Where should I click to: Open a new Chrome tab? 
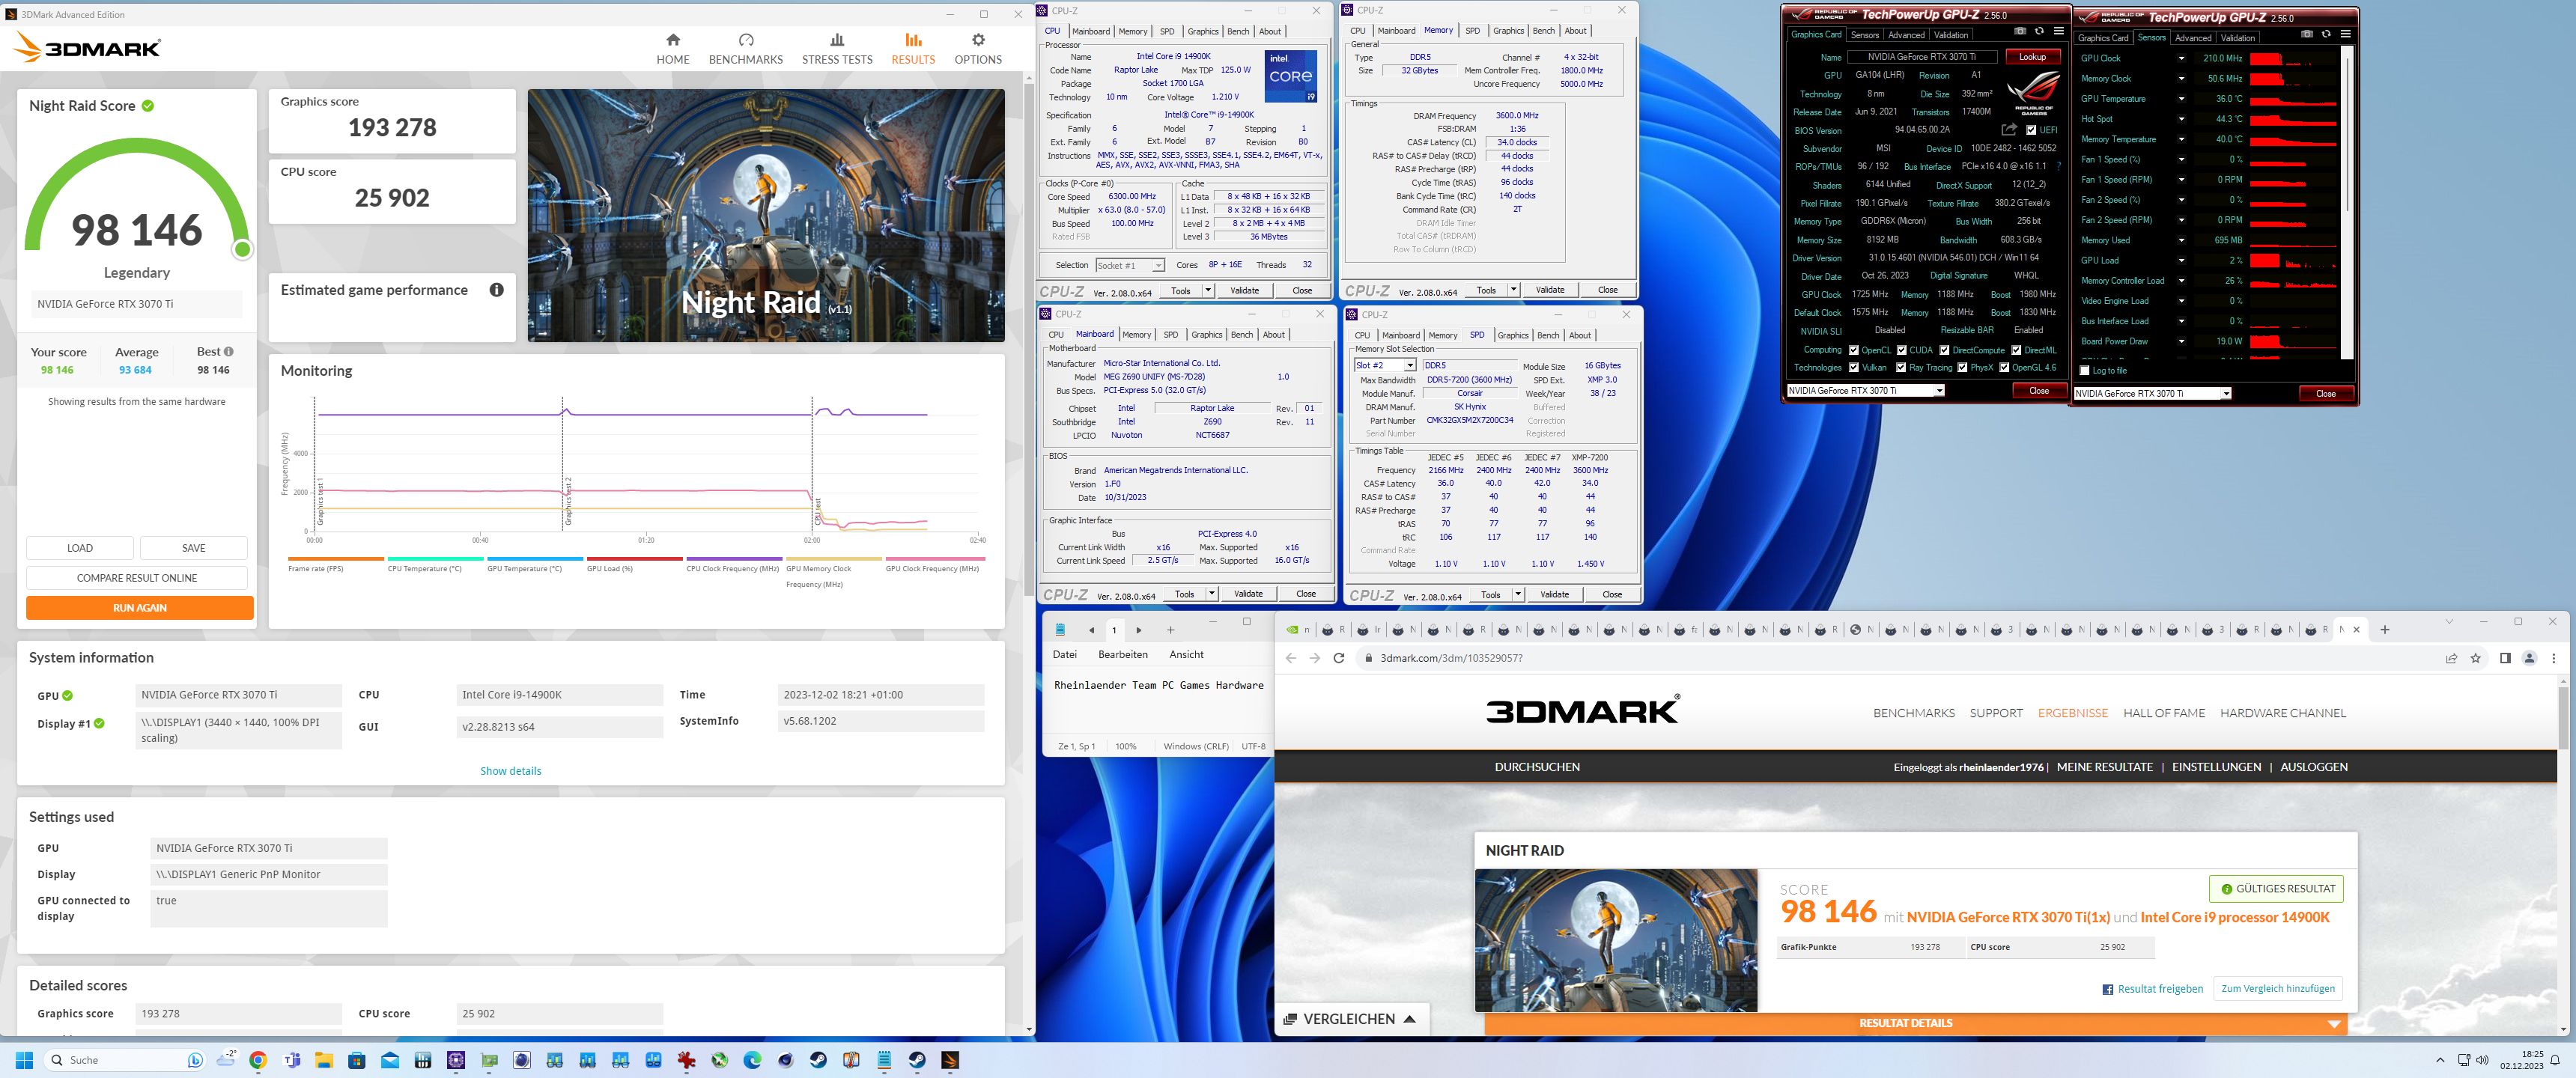(2384, 630)
